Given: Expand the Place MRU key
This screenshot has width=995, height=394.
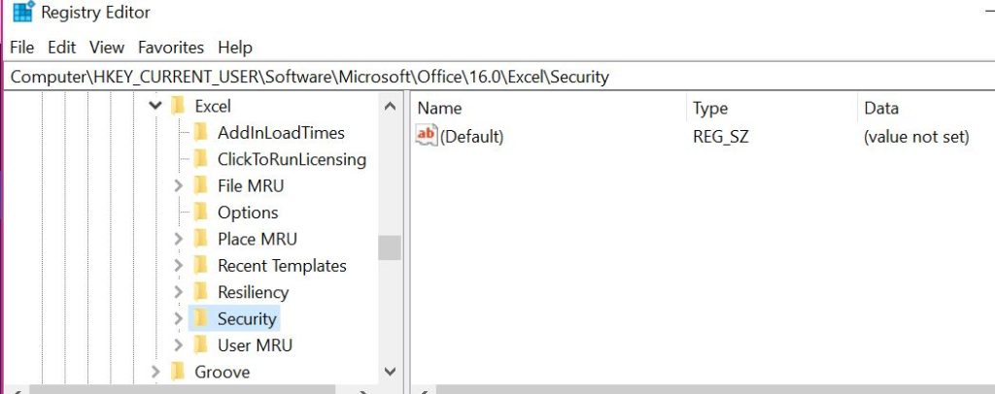Looking at the screenshot, I should pos(178,239).
